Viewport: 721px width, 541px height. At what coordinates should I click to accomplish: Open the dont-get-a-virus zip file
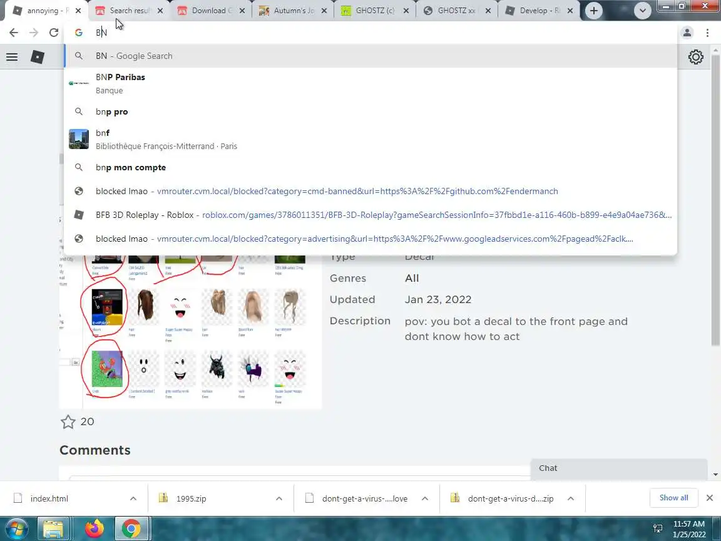[x=511, y=498]
